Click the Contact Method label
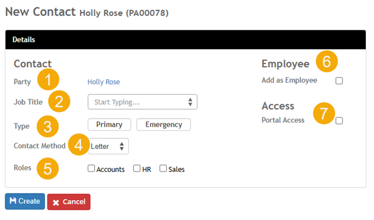This screenshot has width=374, height=220. pos(39,146)
